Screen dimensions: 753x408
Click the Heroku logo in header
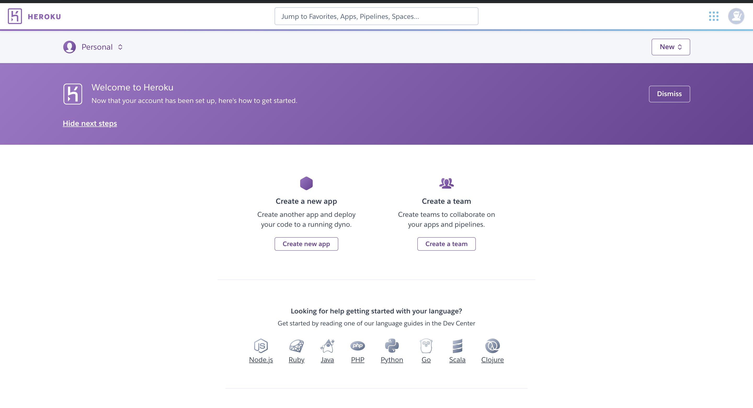[15, 16]
